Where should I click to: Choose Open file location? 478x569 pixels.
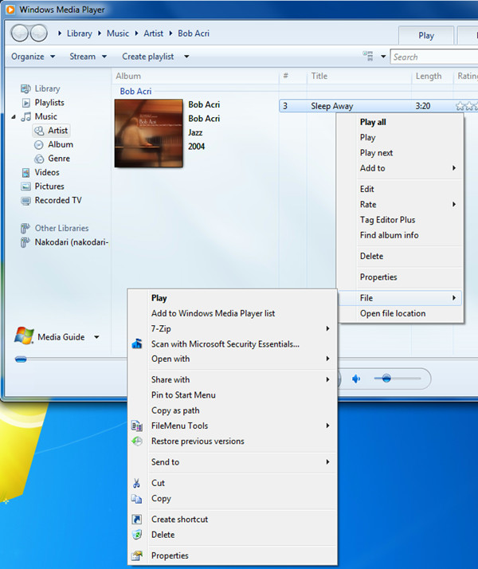pyautogui.click(x=393, y=313)
